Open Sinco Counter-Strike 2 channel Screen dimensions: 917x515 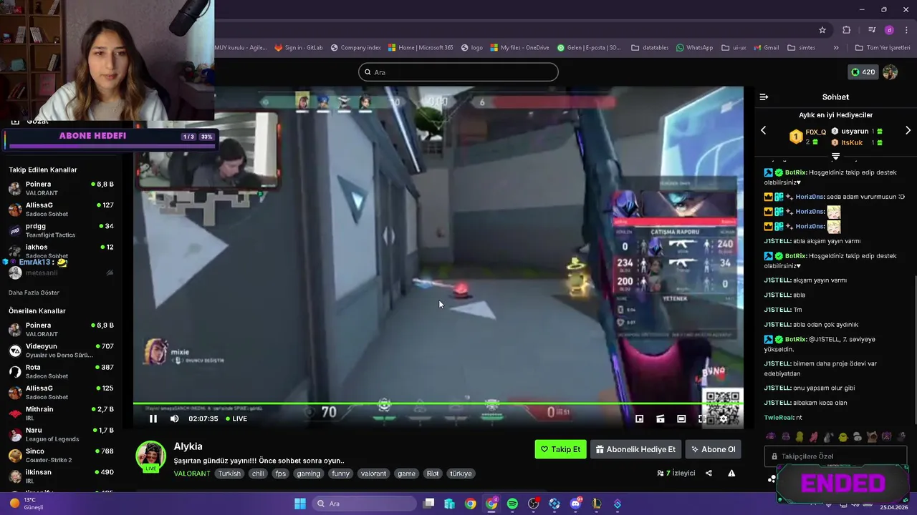61,455
